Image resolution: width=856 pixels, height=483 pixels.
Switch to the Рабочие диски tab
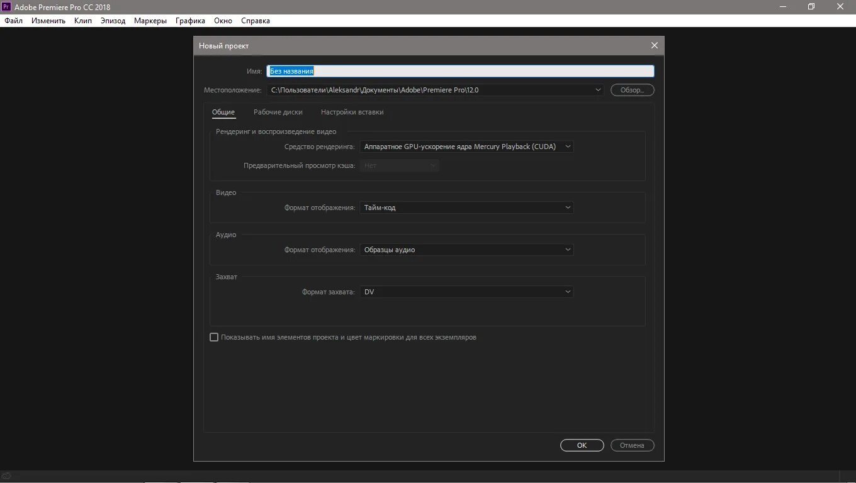click(x=278, y=112)
